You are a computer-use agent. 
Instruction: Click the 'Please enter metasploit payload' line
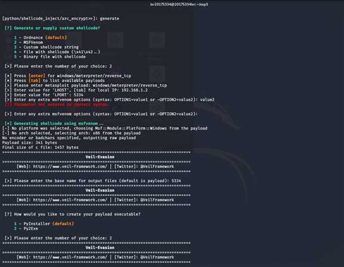coord(86,85)
